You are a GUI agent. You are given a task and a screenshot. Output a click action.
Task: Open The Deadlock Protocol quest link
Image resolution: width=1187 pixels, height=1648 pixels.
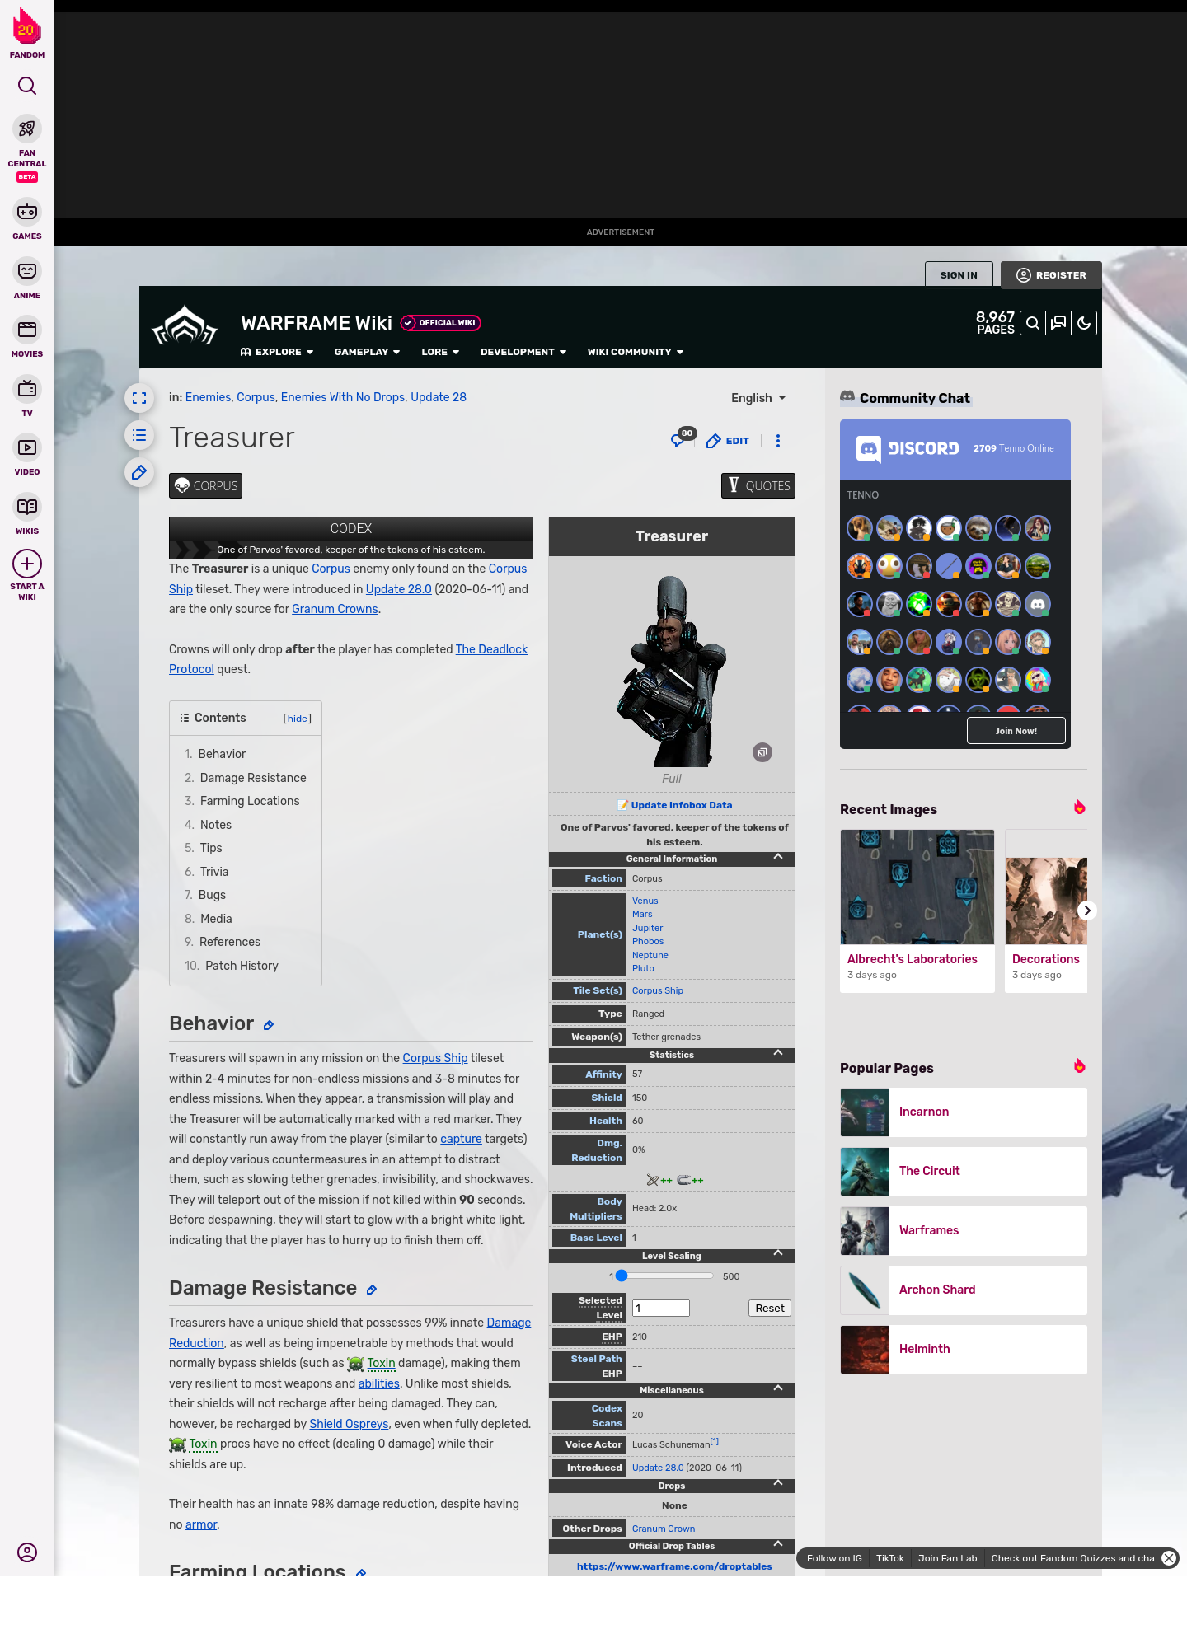click(492, 649)
